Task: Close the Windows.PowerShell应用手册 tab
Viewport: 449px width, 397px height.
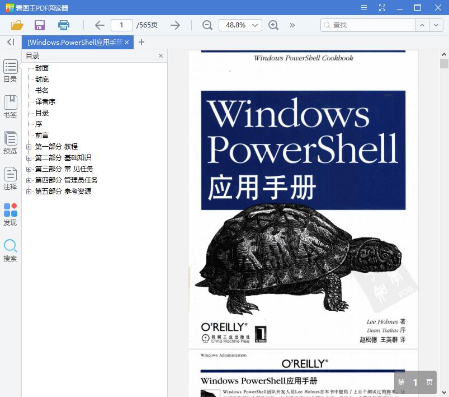Action: tap(126, 43)
